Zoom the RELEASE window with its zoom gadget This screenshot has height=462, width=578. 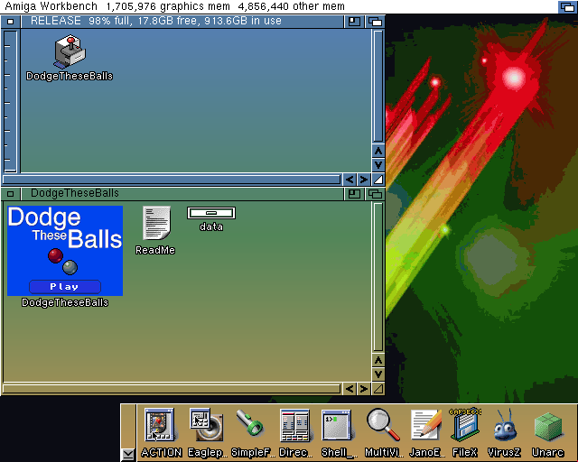[354, 22]
